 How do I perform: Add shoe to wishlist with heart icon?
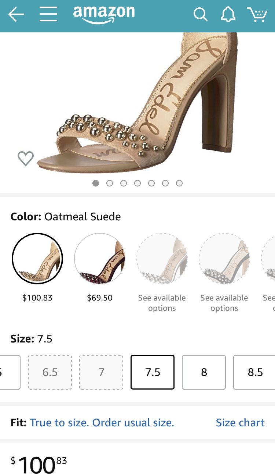click(26, 159)
